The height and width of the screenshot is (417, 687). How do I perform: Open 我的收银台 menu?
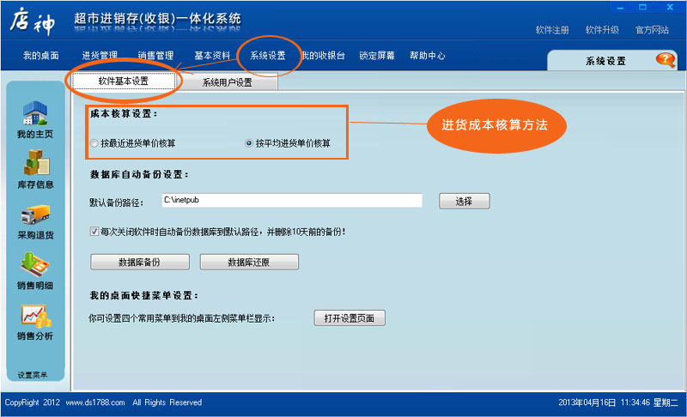coord(323,56)
